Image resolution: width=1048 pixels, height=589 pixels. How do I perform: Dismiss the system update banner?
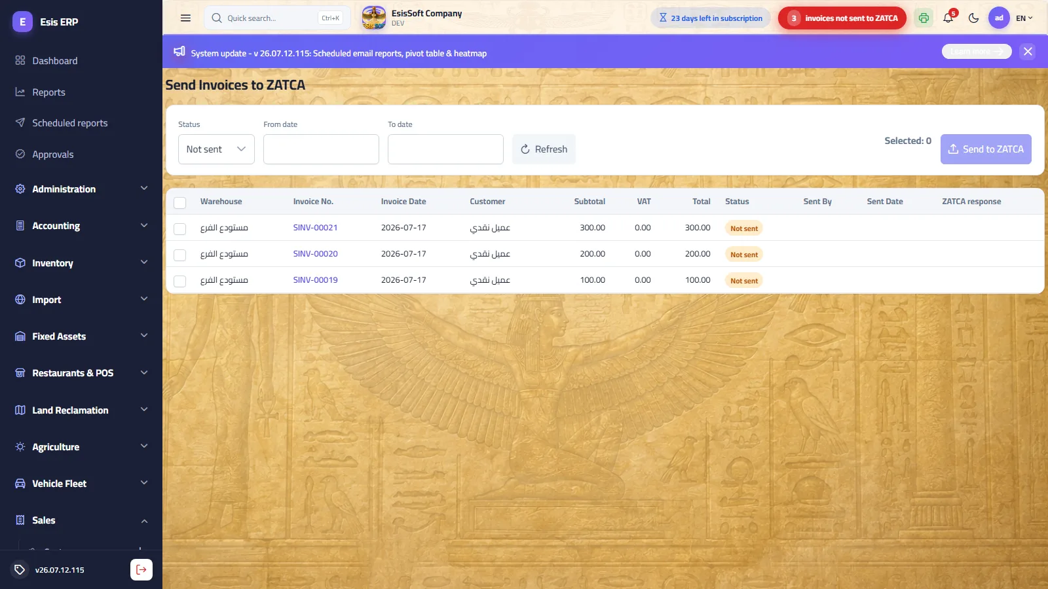click(x=1028, y=51)
